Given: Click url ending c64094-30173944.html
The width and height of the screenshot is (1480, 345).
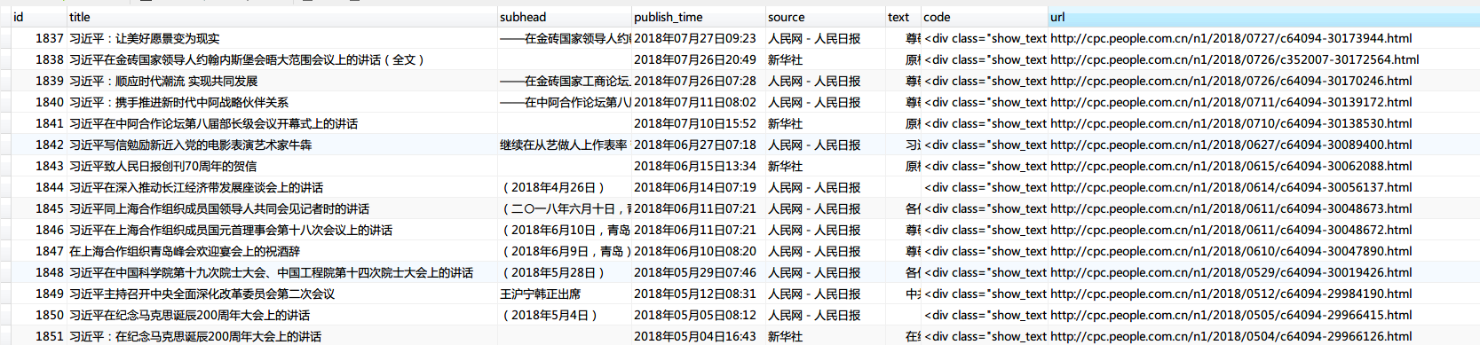Looking at the screenshot, I should point(1231,38).
